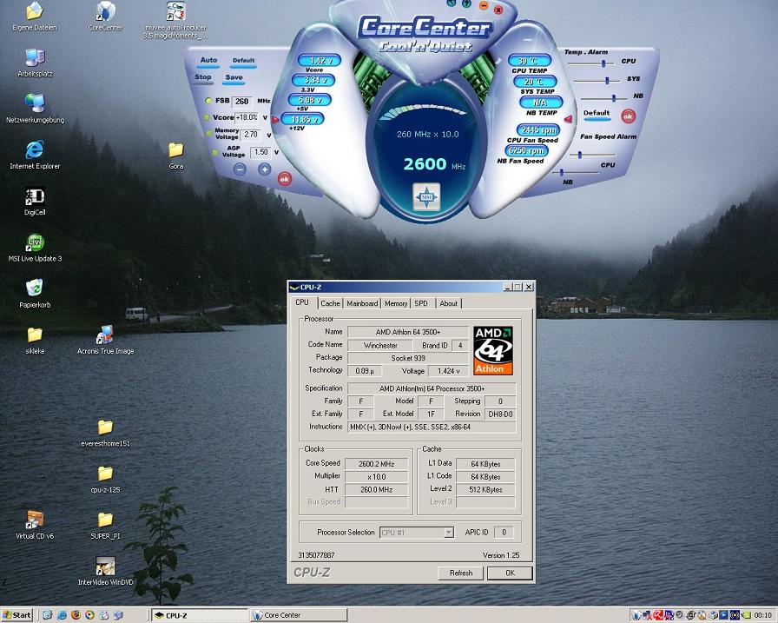Click Memory Voltage field showing 2.70

point(252,135)
